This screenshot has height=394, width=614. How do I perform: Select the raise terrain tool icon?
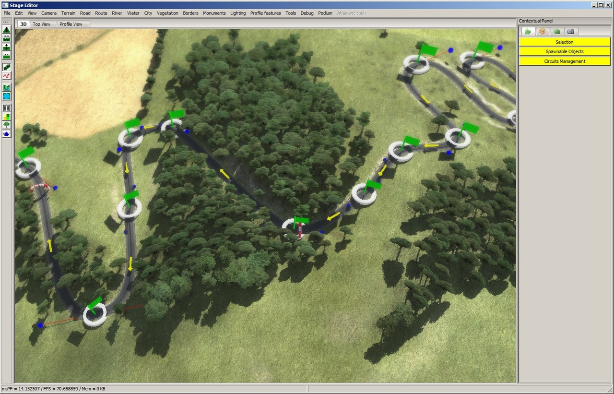point(7,30)
